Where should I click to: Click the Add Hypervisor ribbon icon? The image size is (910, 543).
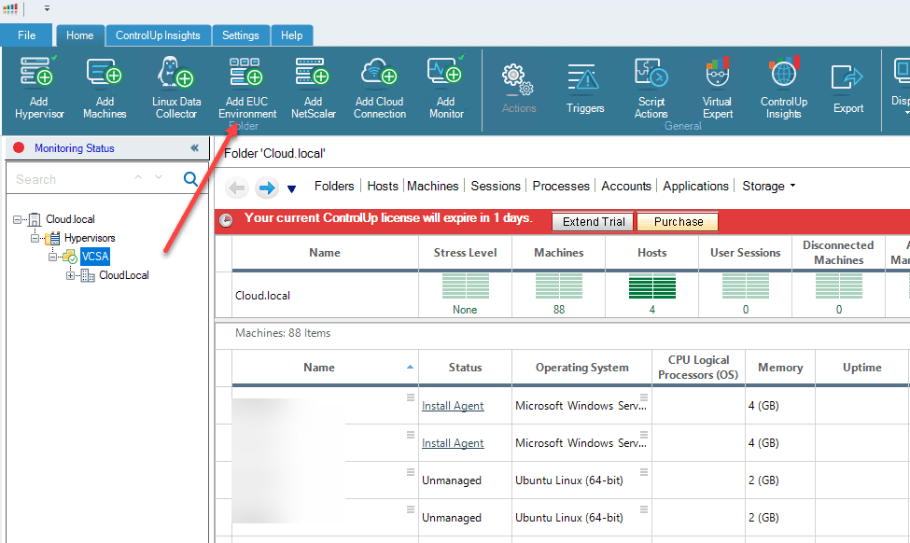coord(38,75)
